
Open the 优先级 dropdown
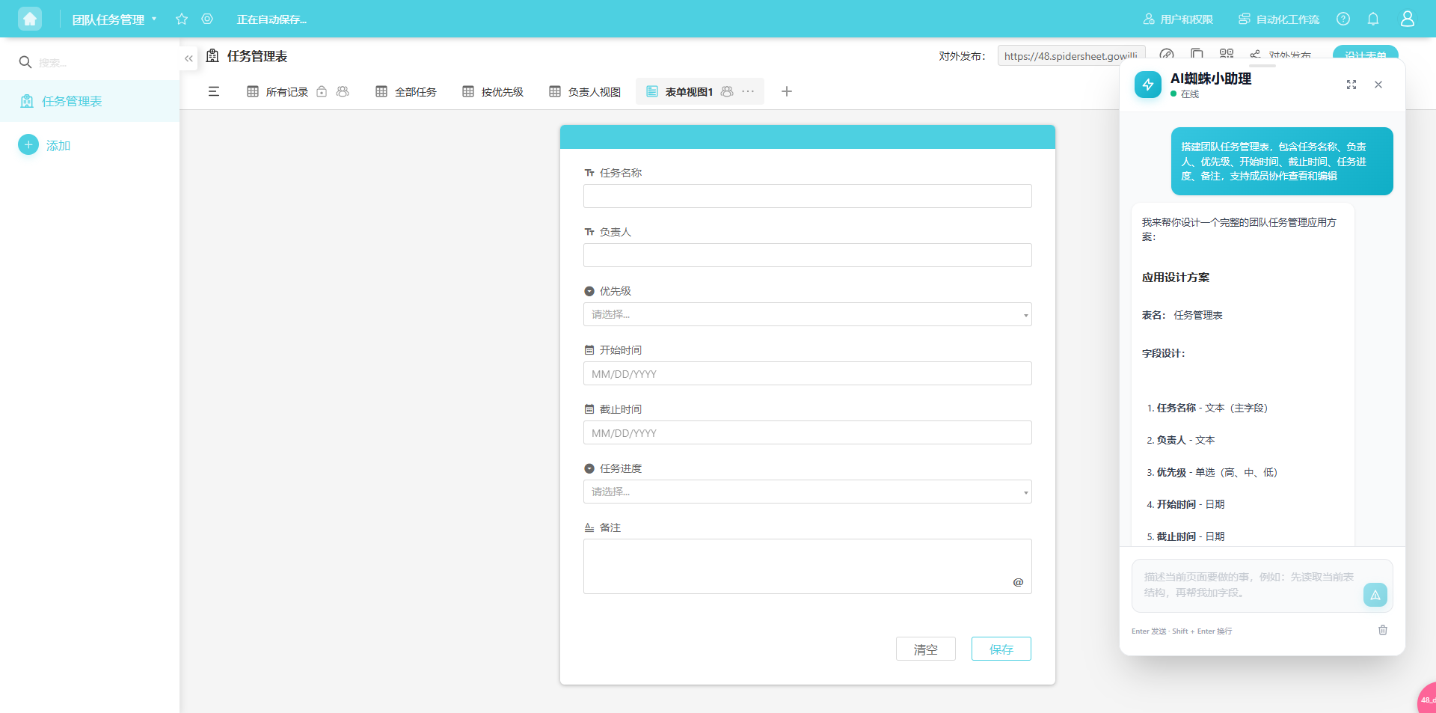point(808,314)
